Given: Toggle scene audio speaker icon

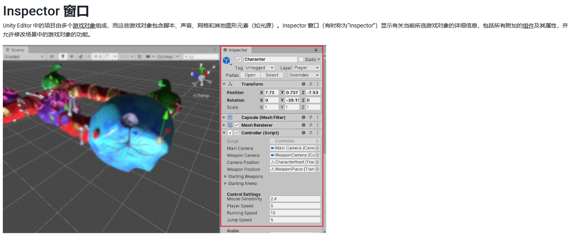Looking at the screenshot, I should click(72, 57).
